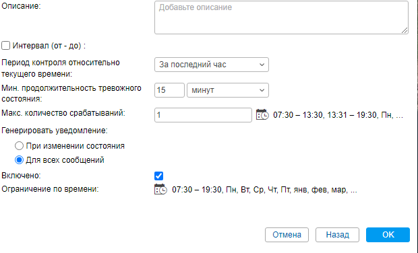
Task: Uncheck the Включено checkbox
Action: [x=158, y=176]
